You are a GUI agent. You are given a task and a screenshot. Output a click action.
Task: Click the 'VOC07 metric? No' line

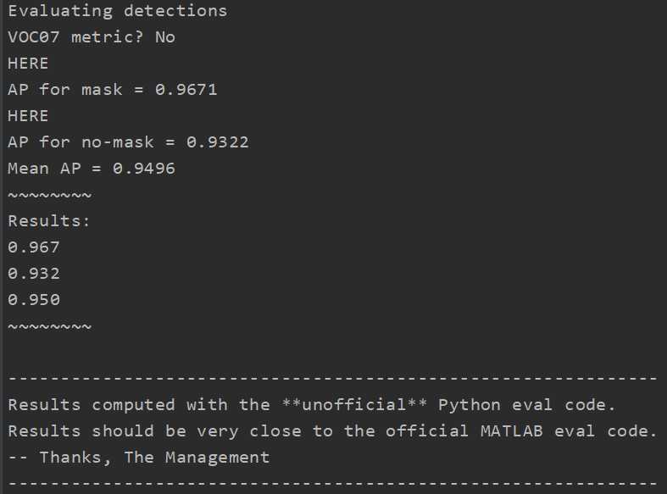92,37
